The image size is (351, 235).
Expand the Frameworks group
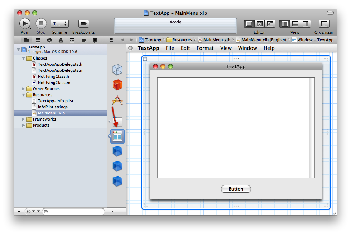click(23, 119)
